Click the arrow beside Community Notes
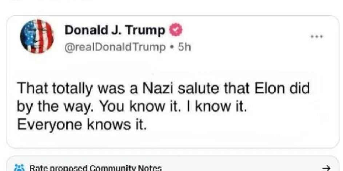 (327, 168)
